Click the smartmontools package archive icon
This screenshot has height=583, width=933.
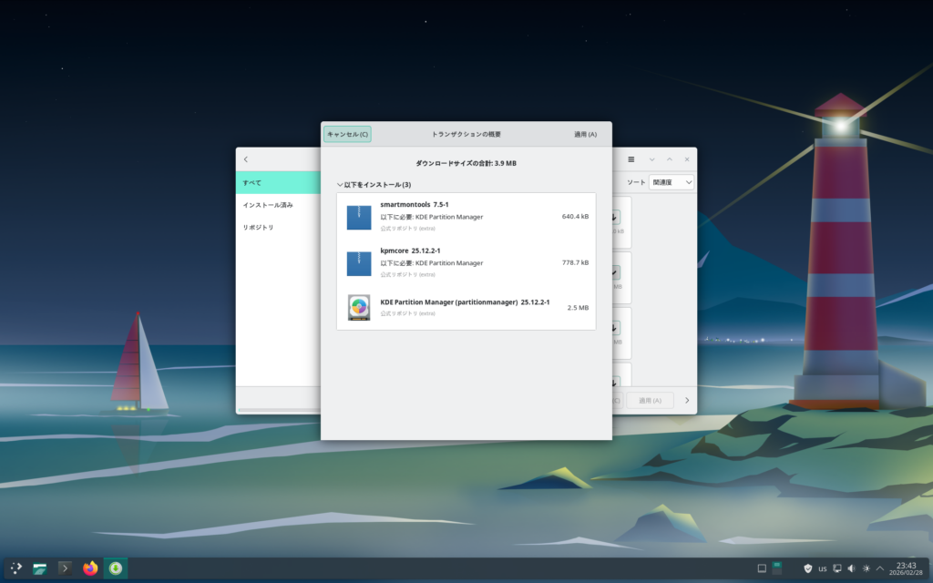point(359,218)
